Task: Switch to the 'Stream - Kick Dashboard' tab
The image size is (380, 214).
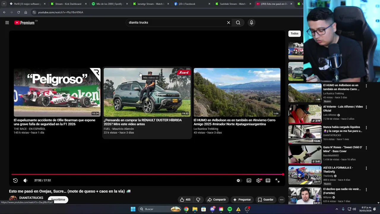Action: (68, 4)
